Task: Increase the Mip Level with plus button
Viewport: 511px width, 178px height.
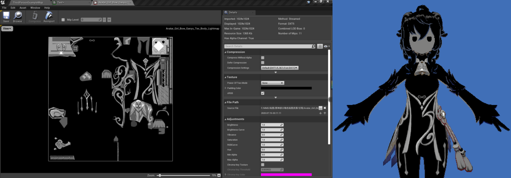Action: pyautogui.click(x=109, y=20)
